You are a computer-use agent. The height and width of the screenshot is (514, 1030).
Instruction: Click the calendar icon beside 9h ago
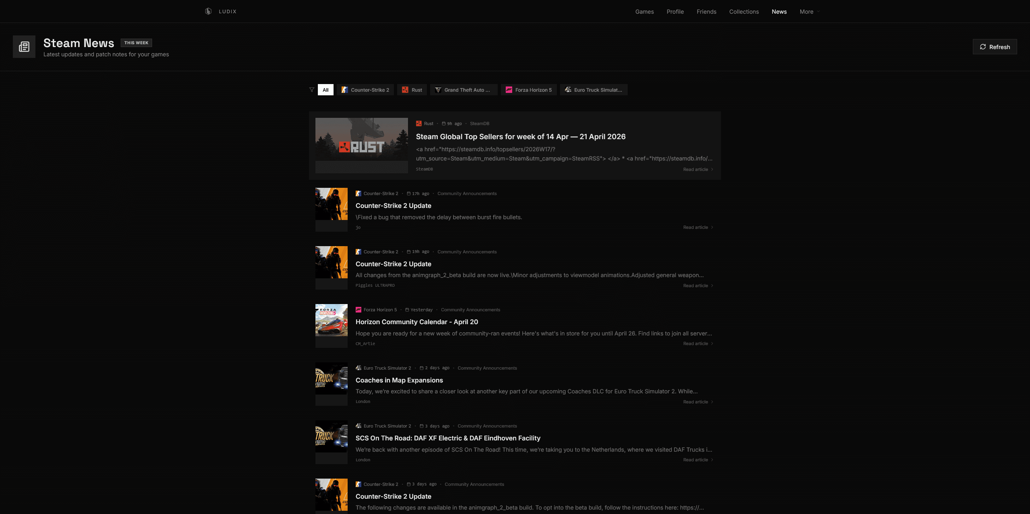click(444, 123)
